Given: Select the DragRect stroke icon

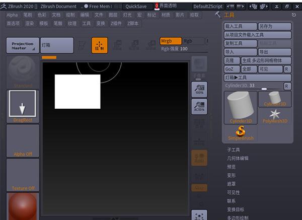Looking at the screenshot, I should click(23, 106).
